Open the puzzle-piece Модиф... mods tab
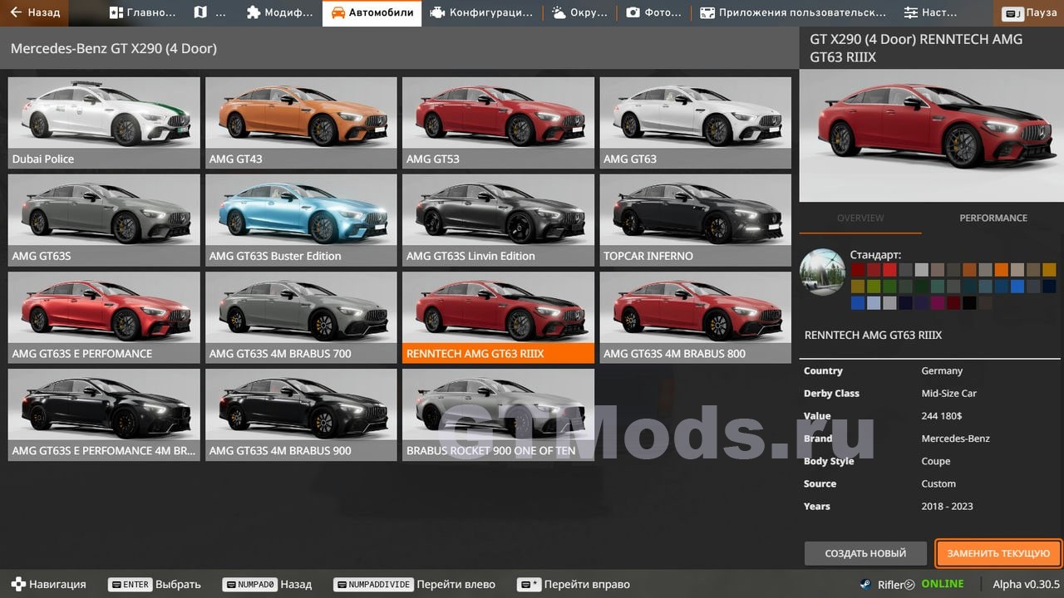This screenshot has width=1064, height=598. [280, 12]
